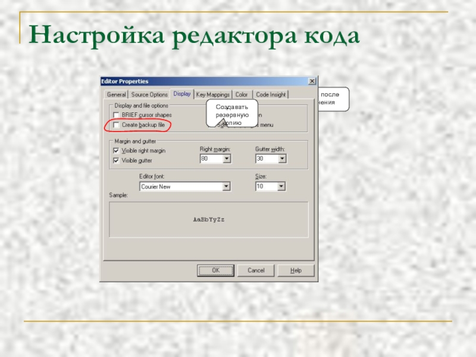This screenshot has width=476, height=357.
Task: Toggle BRIEF cursor shapes checkbox
Action: (x=117, y=115)
